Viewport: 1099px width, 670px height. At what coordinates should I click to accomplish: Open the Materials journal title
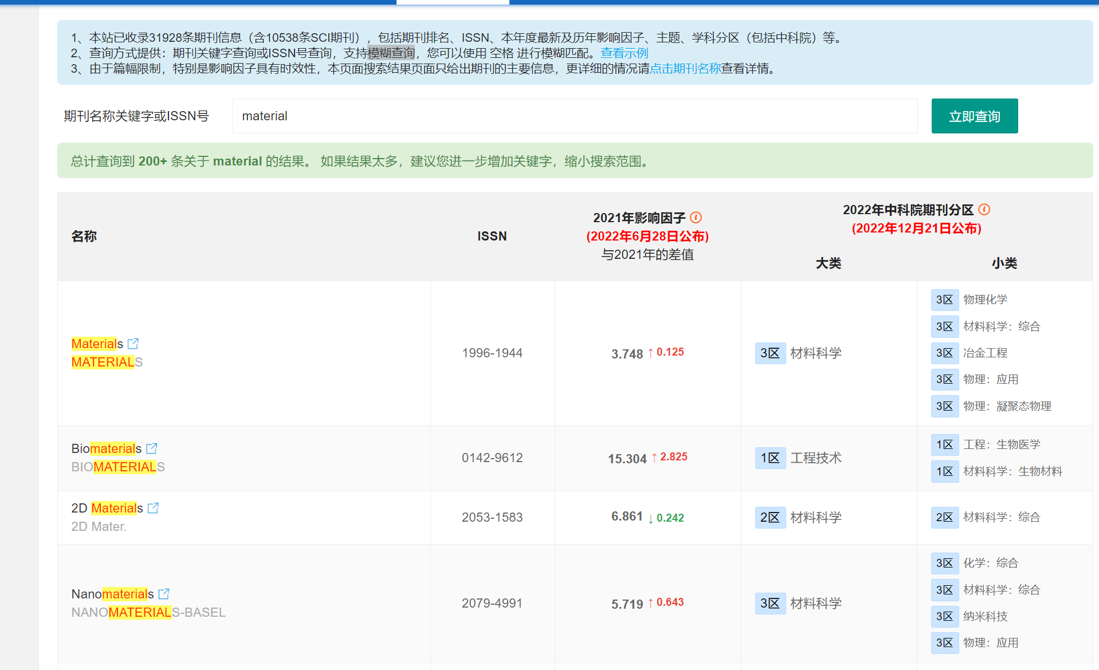coord(97,344)
